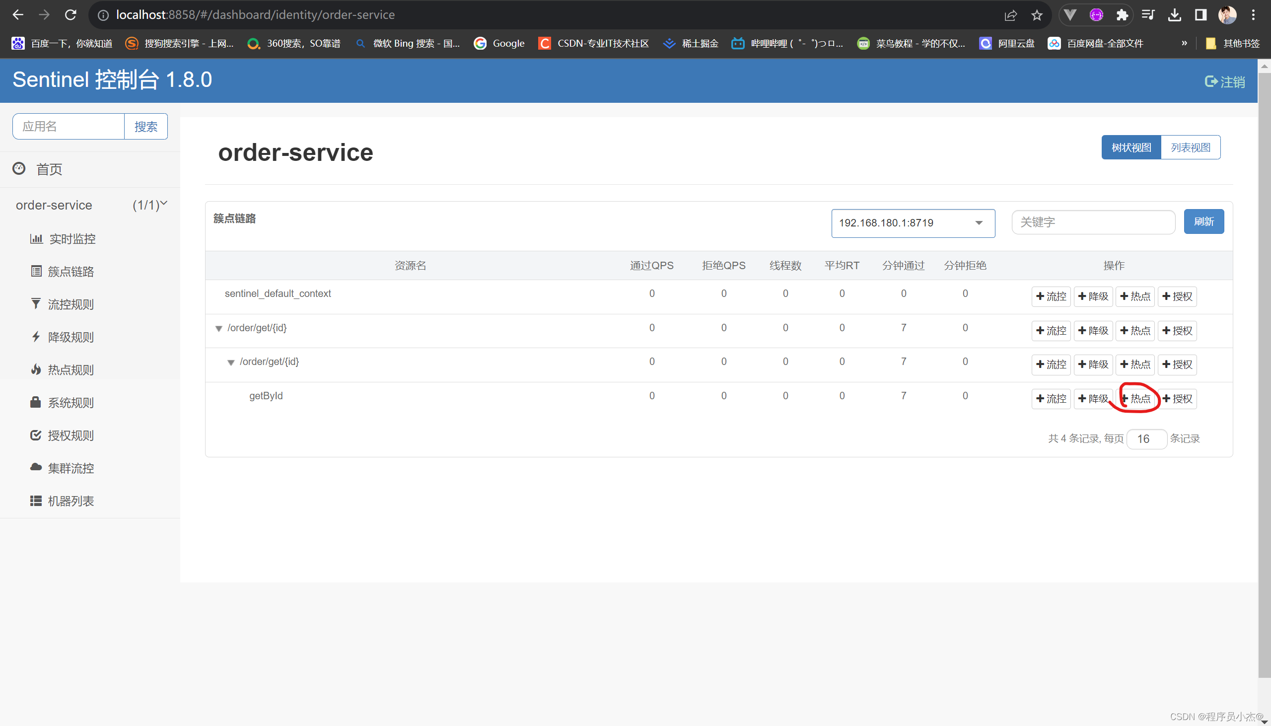This screenshot has height=726, width=1271.
Task: Focus the 应用名 search field
Action: point(69,126)
